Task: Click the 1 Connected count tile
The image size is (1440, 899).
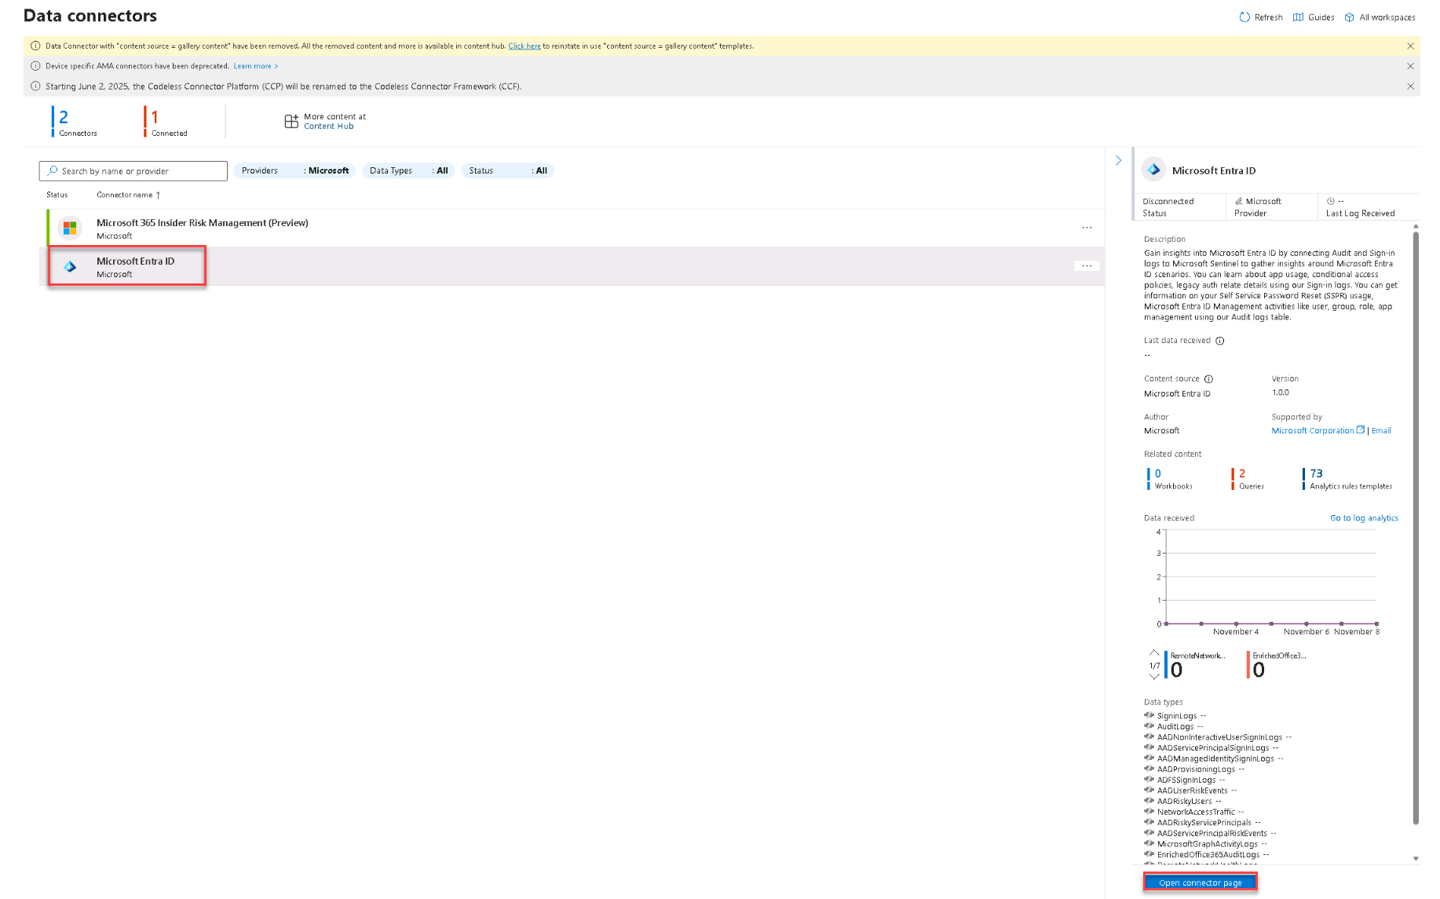Action: pos(166,122)
